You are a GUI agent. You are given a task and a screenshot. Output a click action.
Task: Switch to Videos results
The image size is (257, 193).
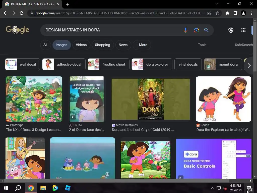81,45
